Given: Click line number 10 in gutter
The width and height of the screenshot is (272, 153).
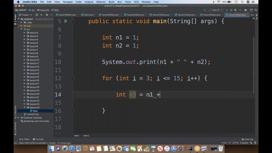Looking at the screenshot, I should (58, 62).
